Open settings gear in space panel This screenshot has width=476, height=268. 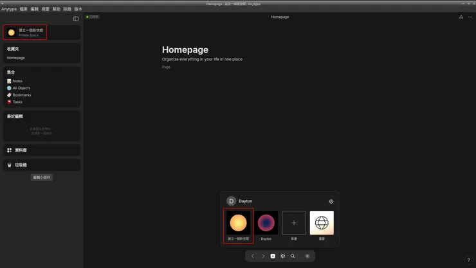pyautogui.click(x=331, y=201)
